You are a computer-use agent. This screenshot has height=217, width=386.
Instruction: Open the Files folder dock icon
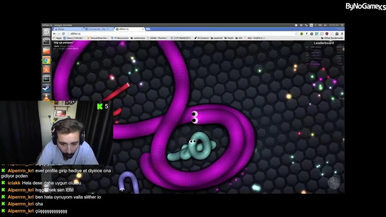(46, 51)
